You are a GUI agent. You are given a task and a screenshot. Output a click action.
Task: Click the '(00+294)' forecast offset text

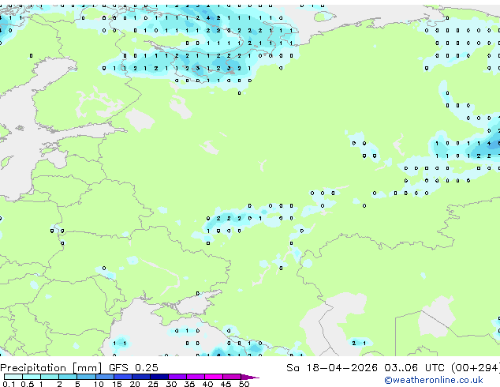[x=475, y=368]
